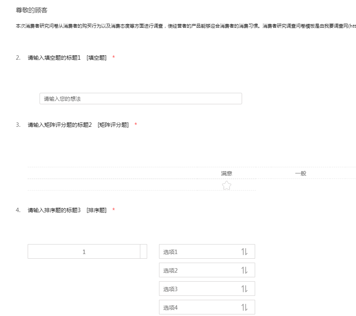Screen dimensions: 356x316
Task: Click the 请输入排序题的标题3 question title
Action: (54, 210)
